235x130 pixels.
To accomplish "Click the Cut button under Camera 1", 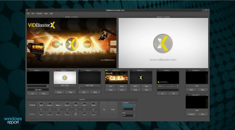I will [32, 94].
